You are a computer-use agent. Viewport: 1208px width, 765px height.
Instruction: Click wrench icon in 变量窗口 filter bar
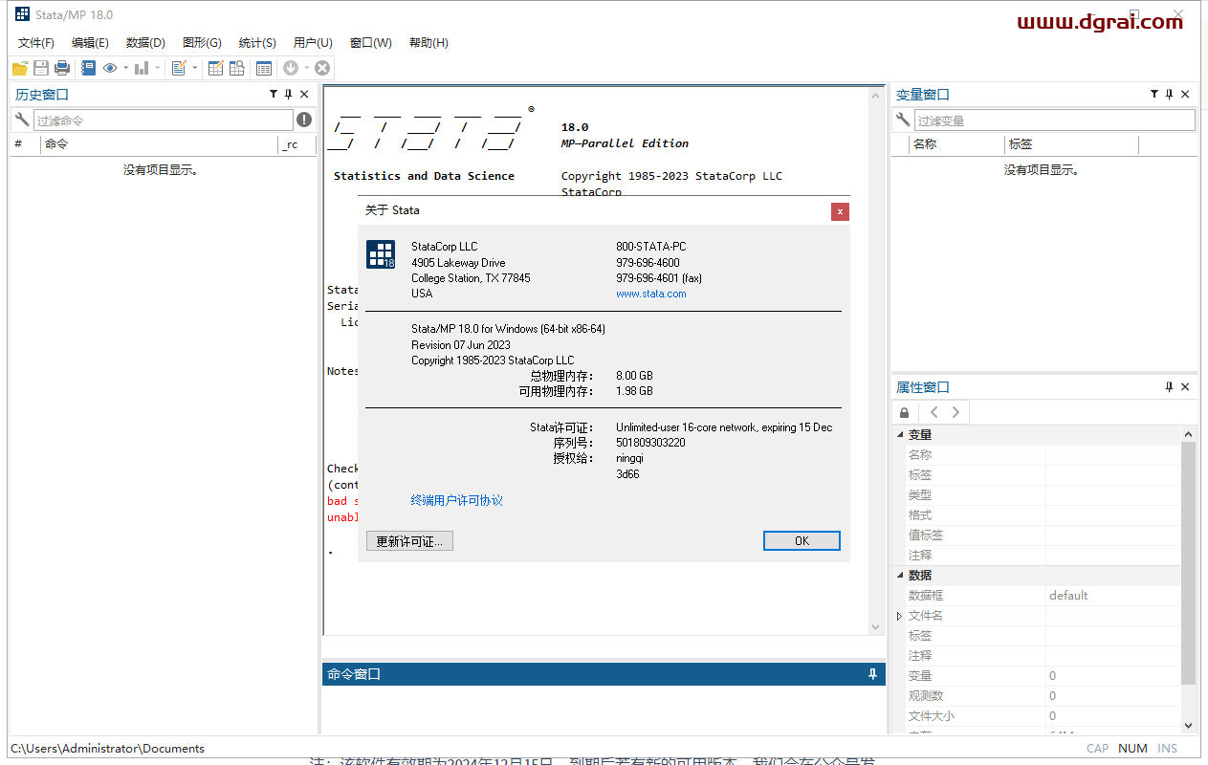(902, 120)
